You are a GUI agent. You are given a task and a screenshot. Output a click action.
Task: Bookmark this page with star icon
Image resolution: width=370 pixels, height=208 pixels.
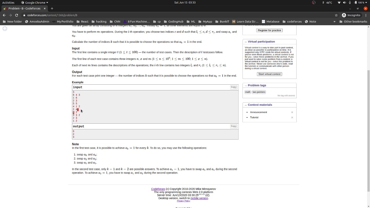point(336,15)
